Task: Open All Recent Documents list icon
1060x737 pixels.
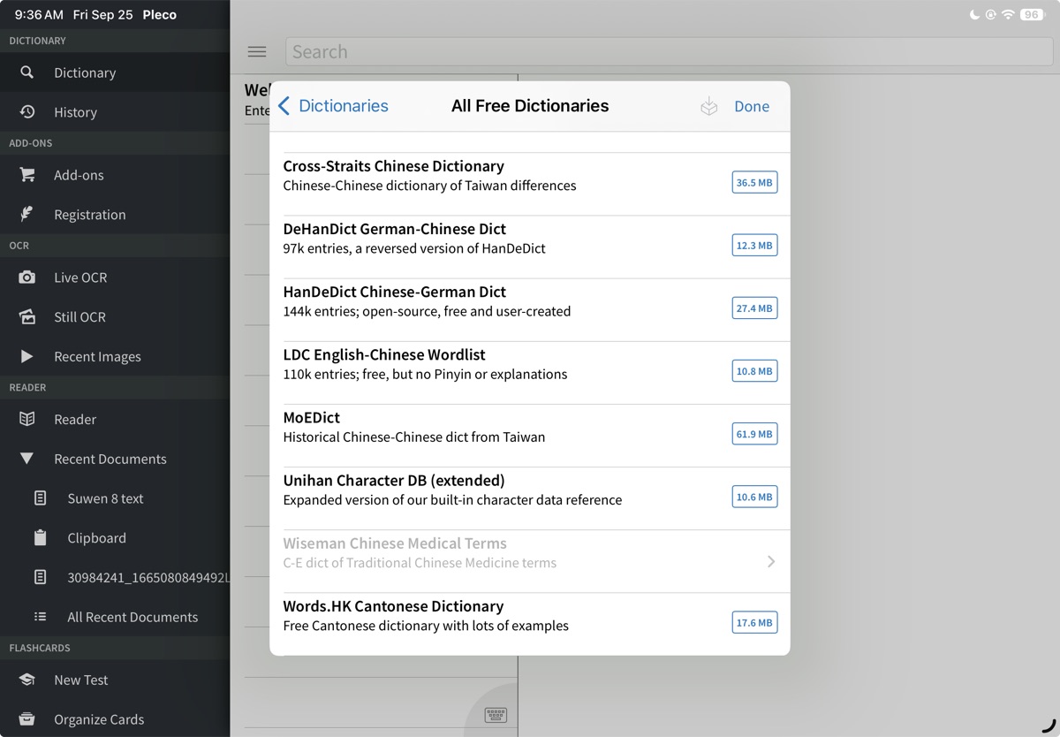Action: 40,617
